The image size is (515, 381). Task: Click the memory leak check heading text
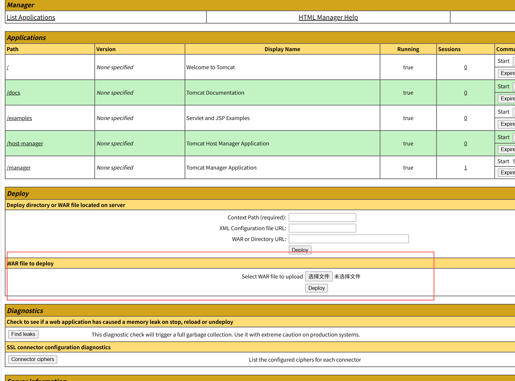click(x=120, y=322)
